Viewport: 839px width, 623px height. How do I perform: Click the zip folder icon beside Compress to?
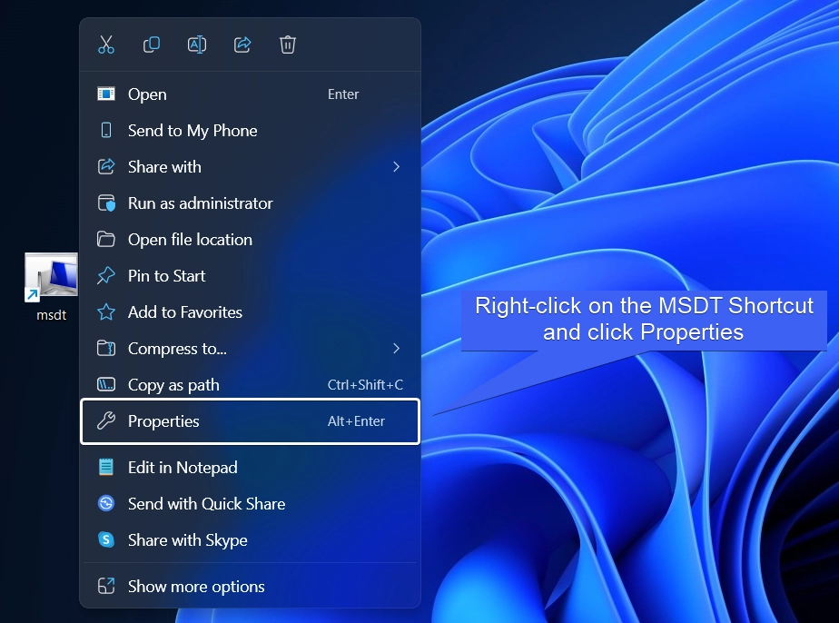point(106,349)
